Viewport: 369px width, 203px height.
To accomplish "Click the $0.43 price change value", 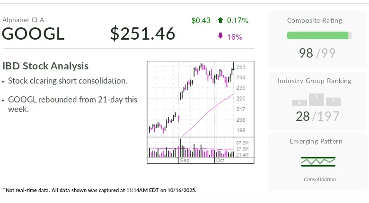I will point(201,20).
